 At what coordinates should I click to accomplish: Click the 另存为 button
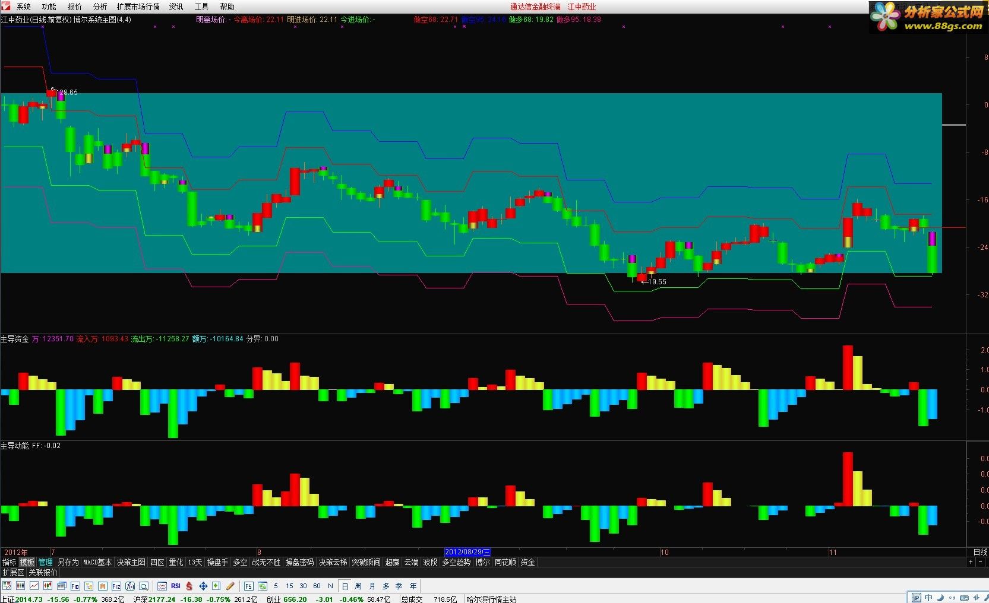click(x=68, y=562)
